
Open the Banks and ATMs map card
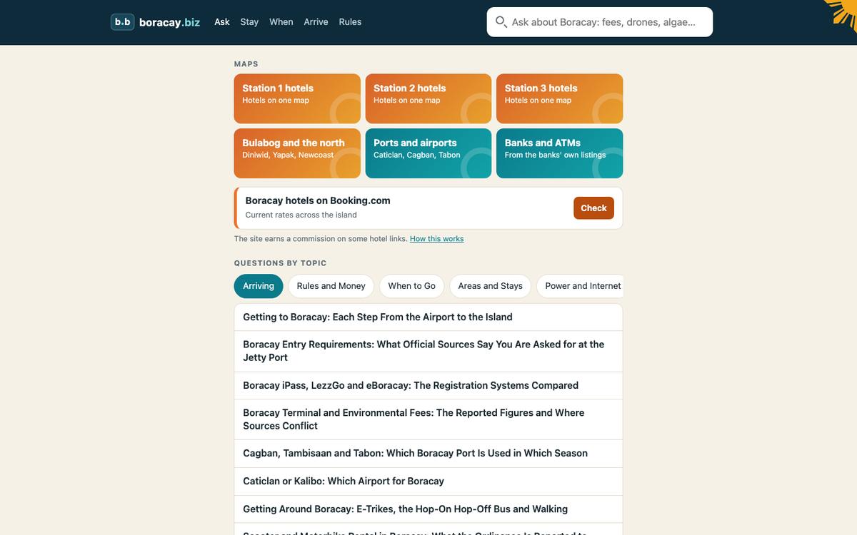(560, 153)
